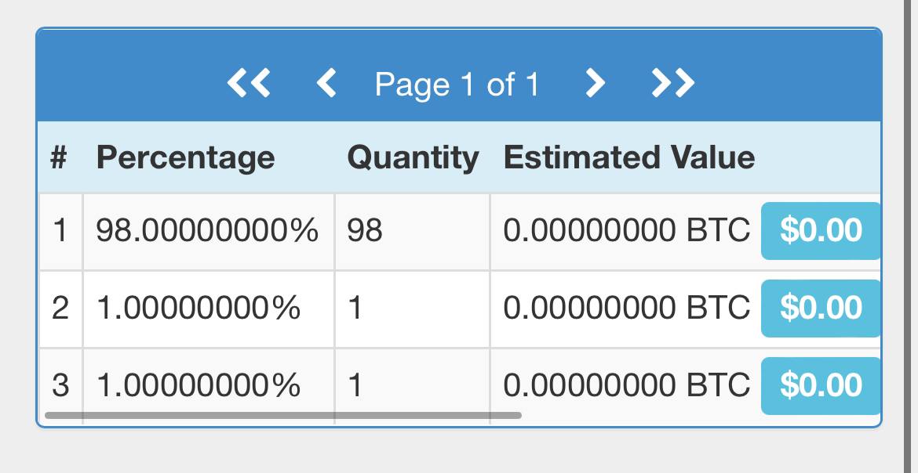The height and width of the screenshot is (473, 918).
Task: Click the 1.00000000% cell in row 2
Action: (198, 309)
